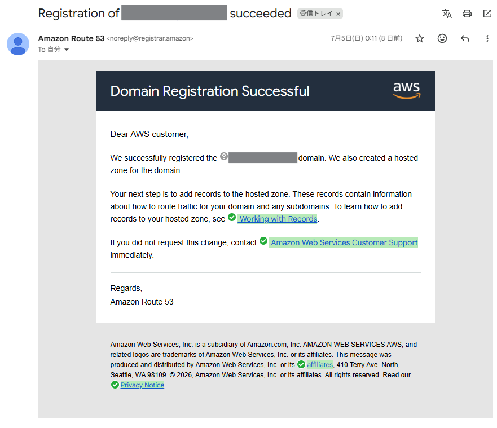Star this Amazon Route 53 email
The height and width of the screenshot is (428, 497).
tap(420, 38)
